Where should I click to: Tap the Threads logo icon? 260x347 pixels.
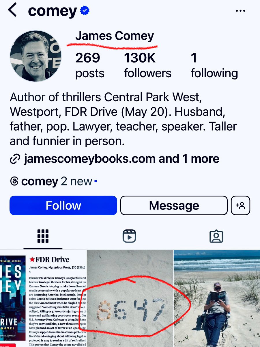tap(14, 181)
